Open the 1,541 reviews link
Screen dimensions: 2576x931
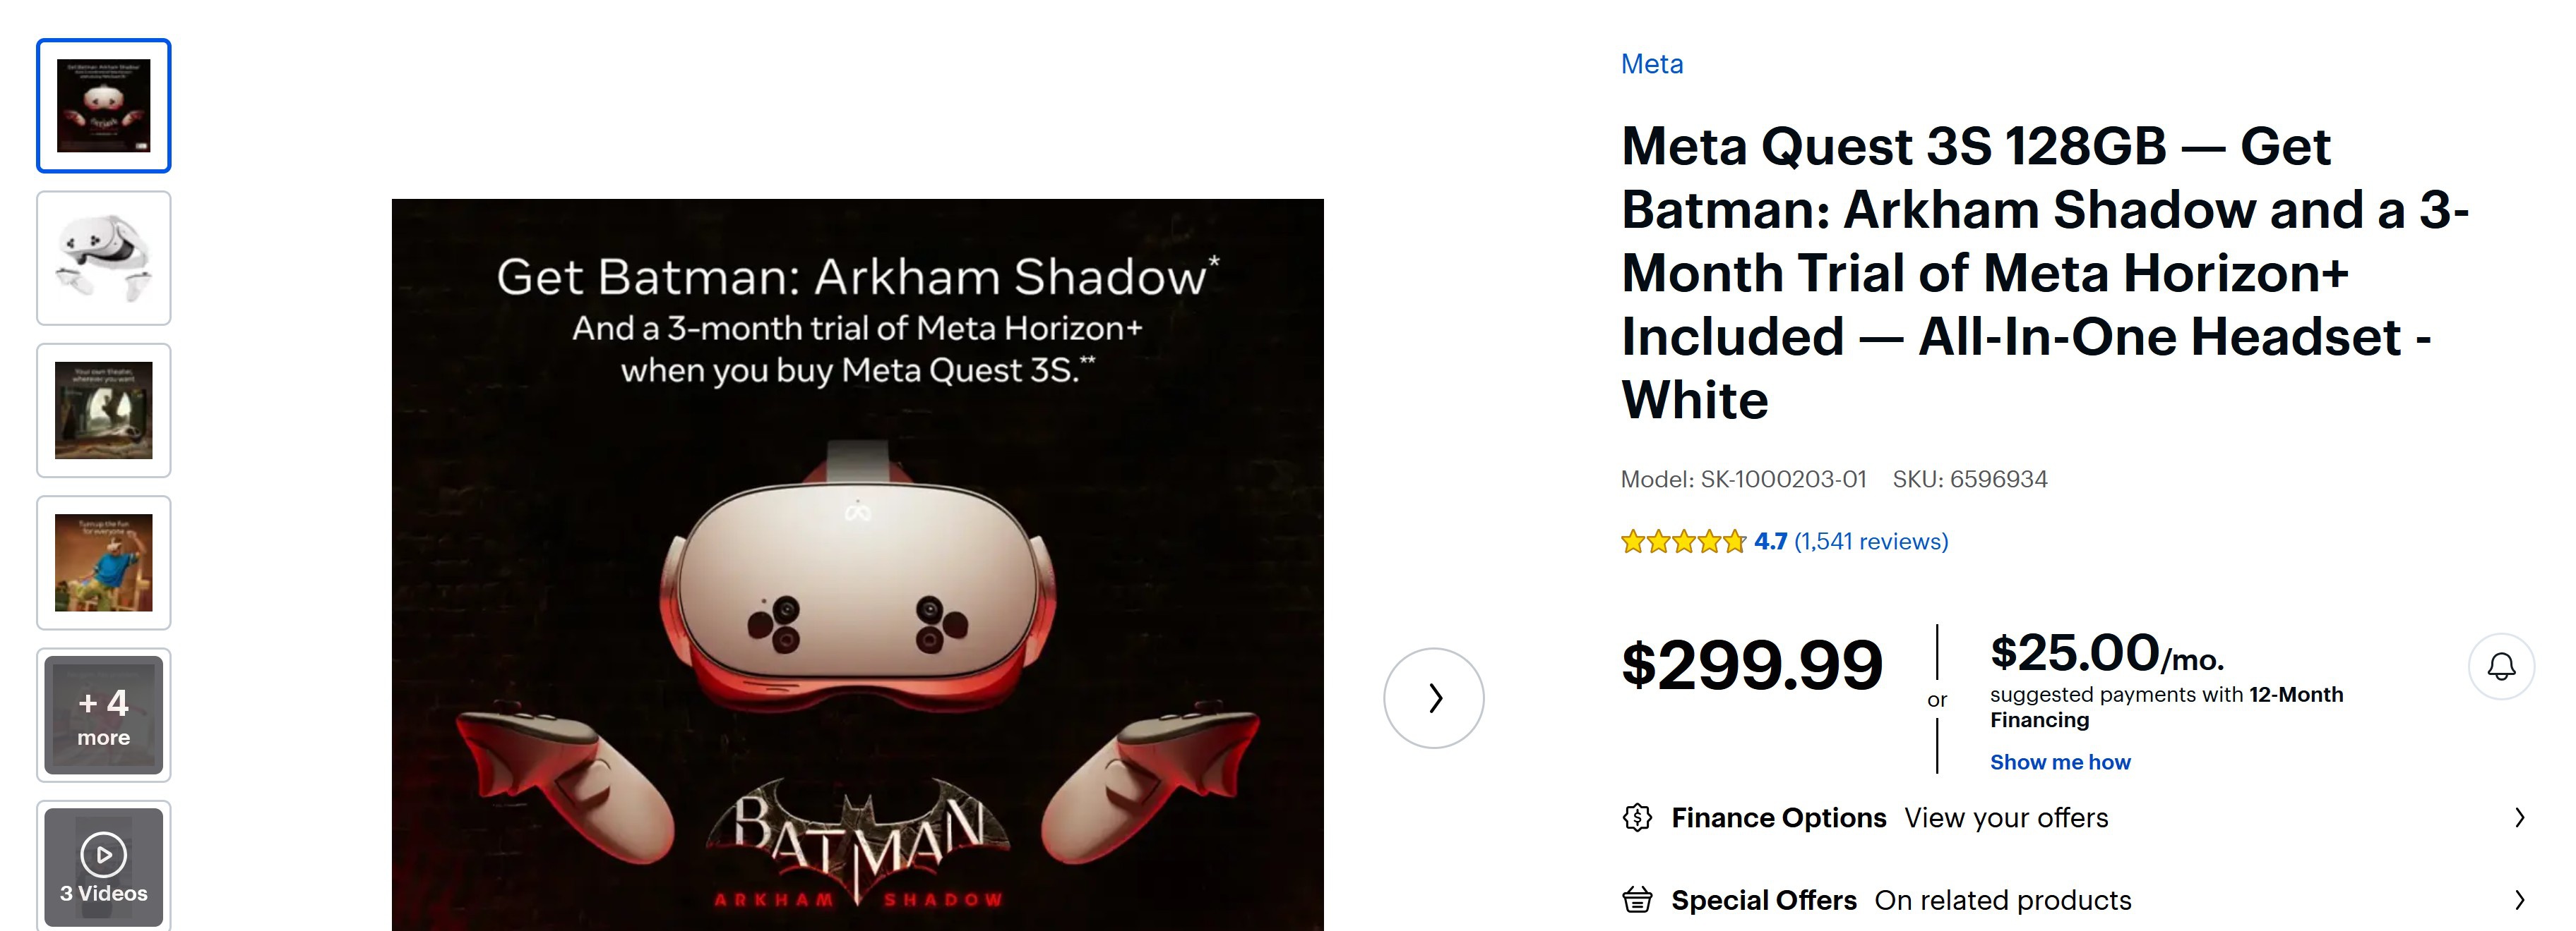[1871, 542]
